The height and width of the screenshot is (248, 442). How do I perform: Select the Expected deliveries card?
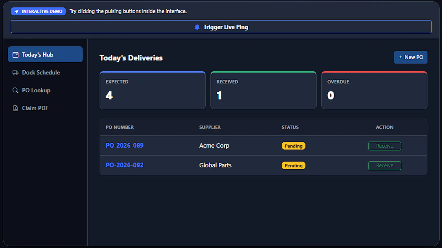pyautogui.click(x=152, y=90)
